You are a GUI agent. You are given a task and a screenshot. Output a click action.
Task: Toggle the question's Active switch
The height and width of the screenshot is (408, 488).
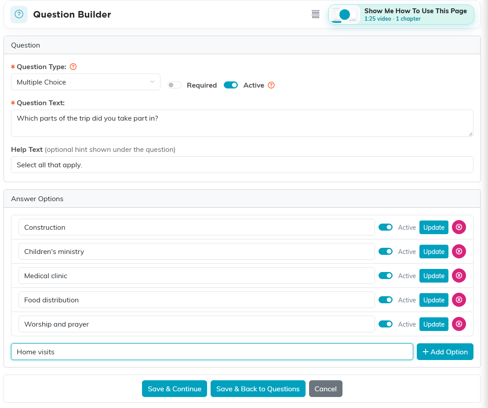231,85
